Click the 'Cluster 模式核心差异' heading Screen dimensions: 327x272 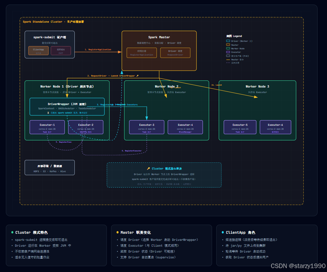[167, 169]
